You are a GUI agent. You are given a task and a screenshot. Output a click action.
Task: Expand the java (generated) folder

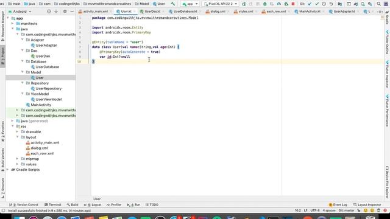pyautogui.click(x=12, y=121)
